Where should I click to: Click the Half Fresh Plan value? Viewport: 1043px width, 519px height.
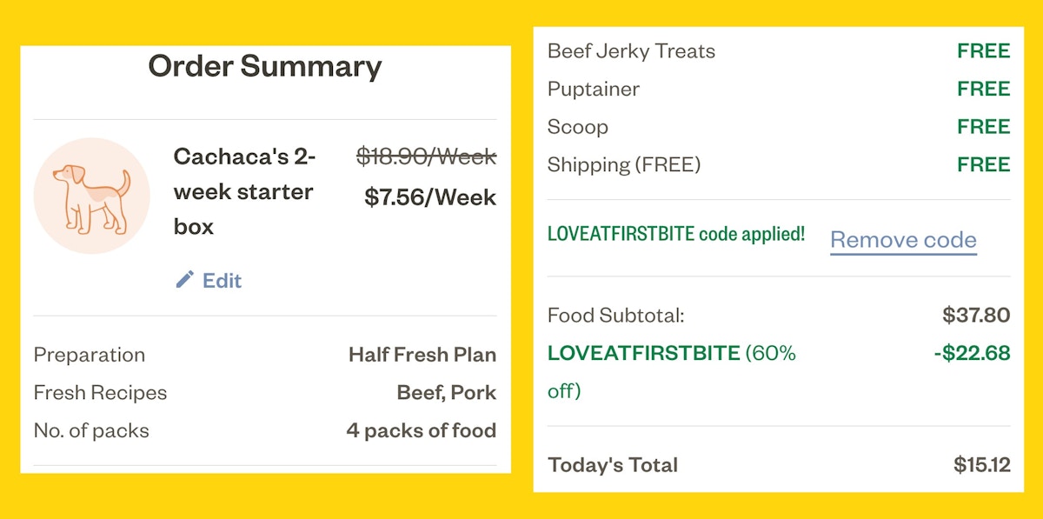(422, 355)
